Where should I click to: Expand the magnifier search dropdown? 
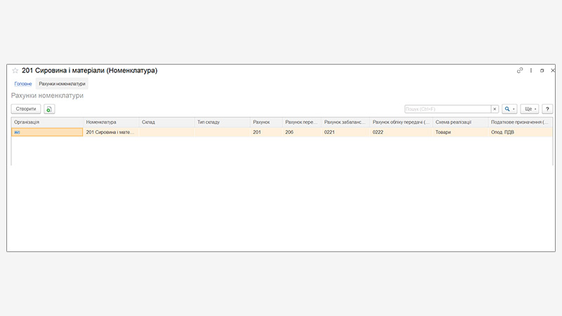click(x=509, y=110)
